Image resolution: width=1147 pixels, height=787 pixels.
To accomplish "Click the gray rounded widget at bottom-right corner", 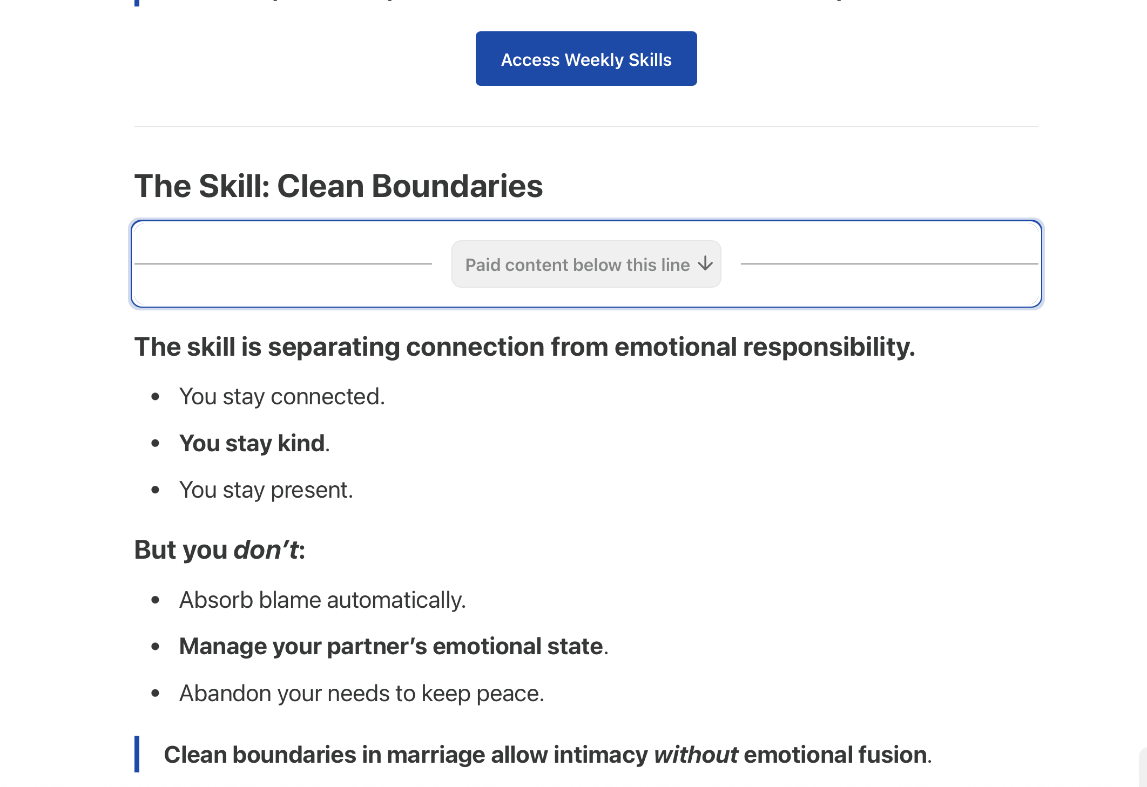I will click(x=1143, y=767).
